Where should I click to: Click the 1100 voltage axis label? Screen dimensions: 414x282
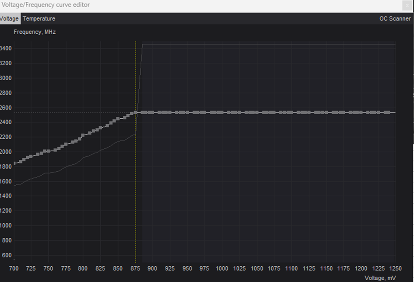point(291,268)
